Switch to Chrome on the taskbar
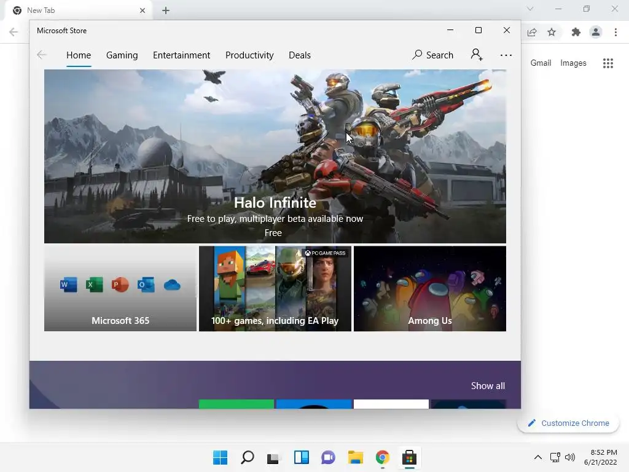 (382, 457)
